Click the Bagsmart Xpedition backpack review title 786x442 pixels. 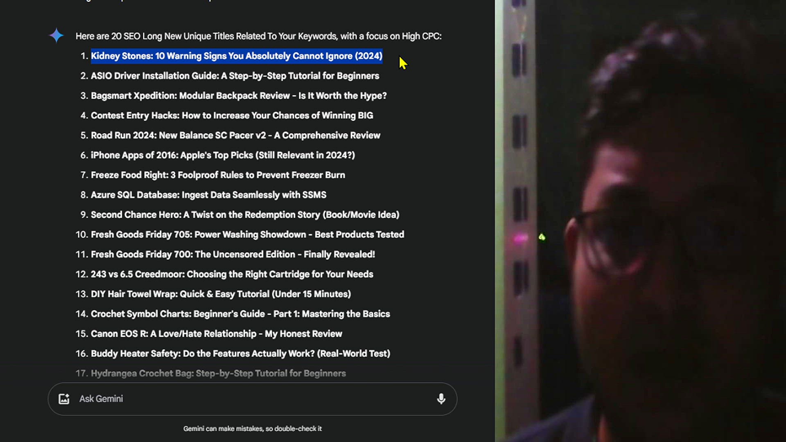coord(239,96)
